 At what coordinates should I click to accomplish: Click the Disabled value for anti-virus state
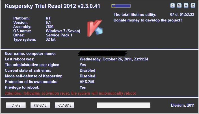[x=87, y=71]
